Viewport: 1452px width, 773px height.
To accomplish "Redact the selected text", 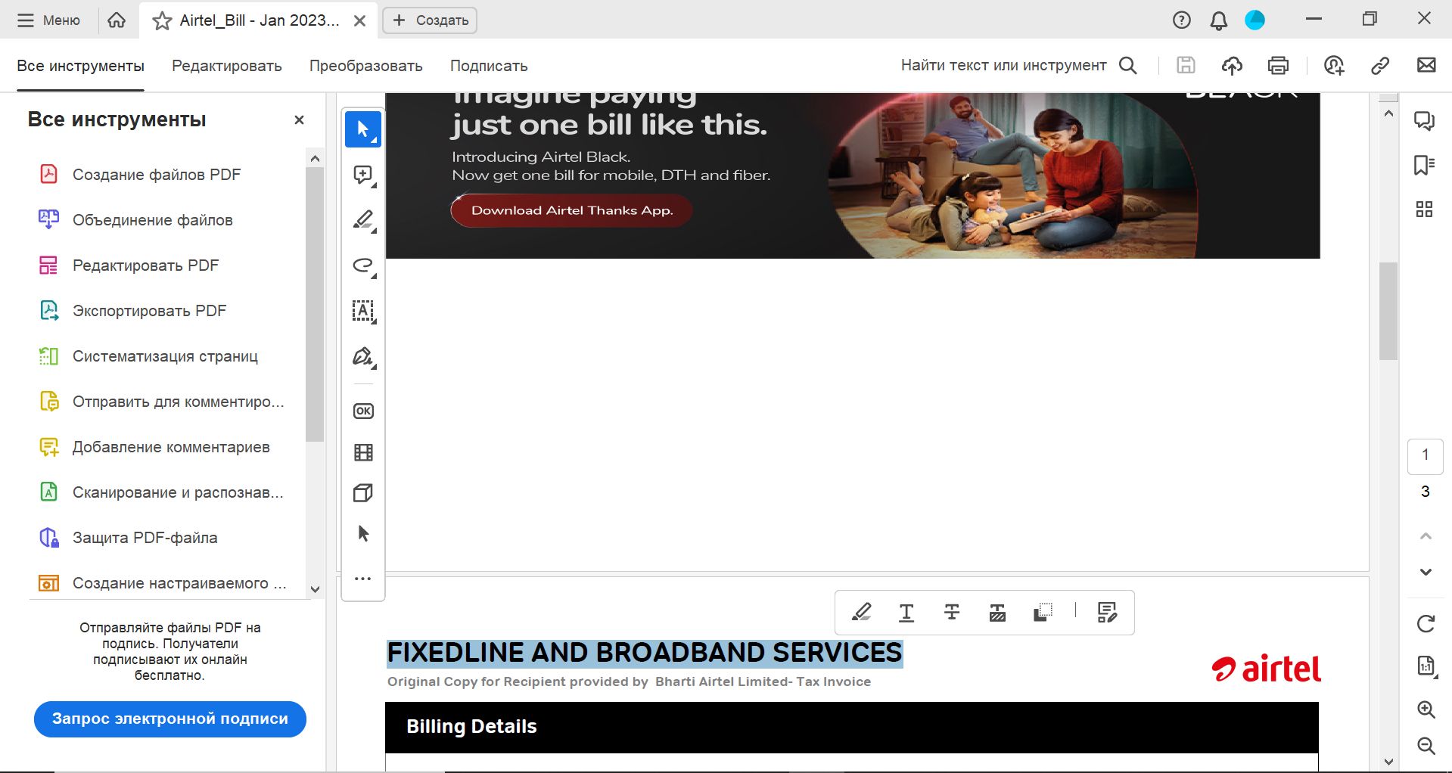I will 997,613.
